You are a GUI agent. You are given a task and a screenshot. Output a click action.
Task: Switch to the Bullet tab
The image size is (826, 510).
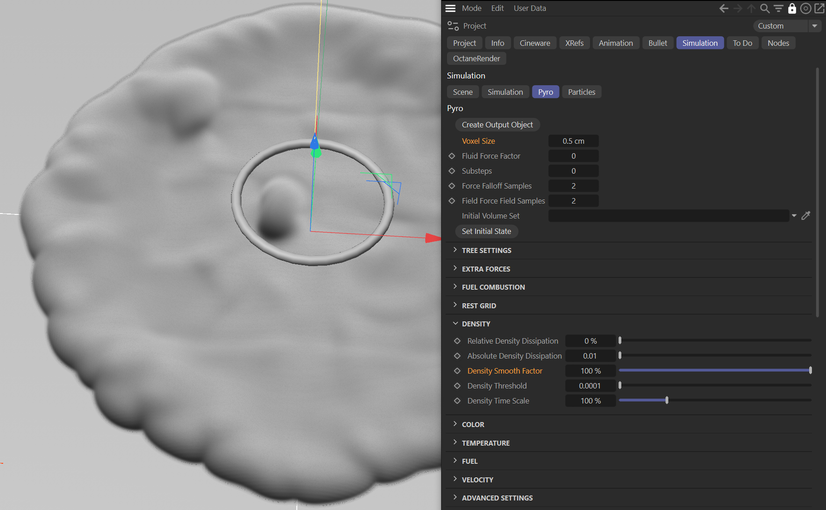658,43
